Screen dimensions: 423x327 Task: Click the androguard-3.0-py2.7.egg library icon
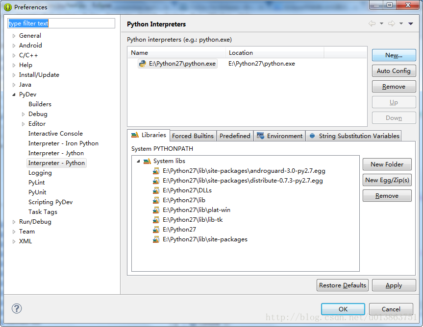click(156, 171)
